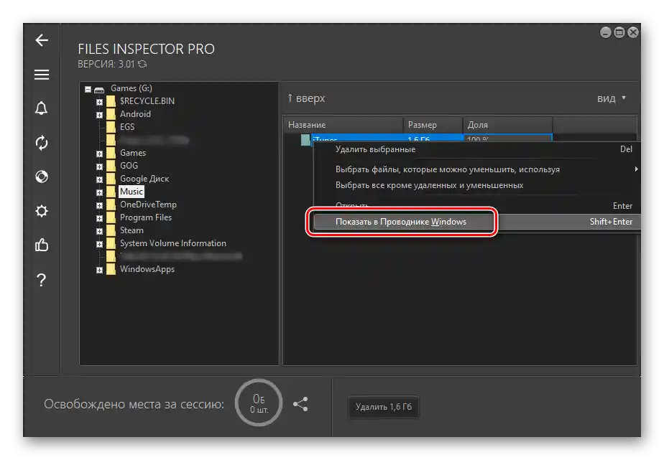Collapse the Games (G:) drive node

88,89
